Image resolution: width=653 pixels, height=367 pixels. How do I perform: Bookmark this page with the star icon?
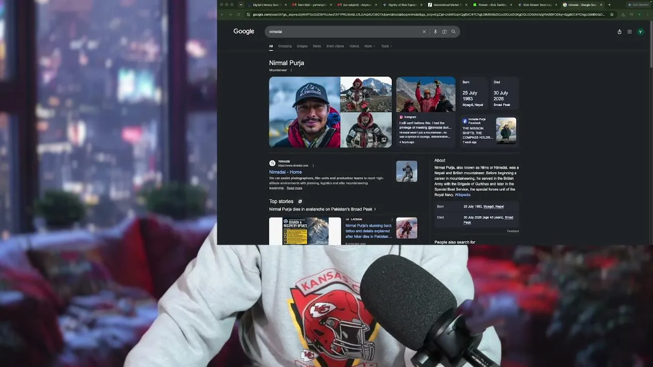pyautogui.click(x=612, y=14)
